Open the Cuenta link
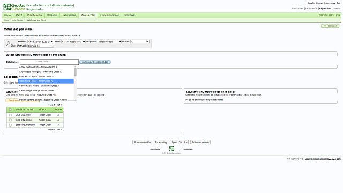The width and height of the screenshot is (343, 193). [337, 9]
